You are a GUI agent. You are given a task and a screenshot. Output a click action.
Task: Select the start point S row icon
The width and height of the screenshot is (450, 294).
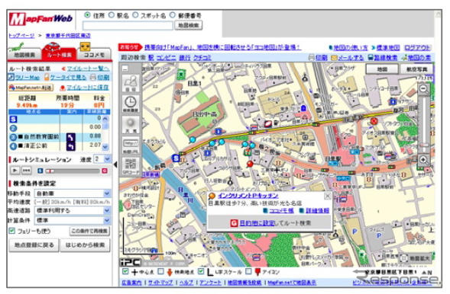(13, 119)
